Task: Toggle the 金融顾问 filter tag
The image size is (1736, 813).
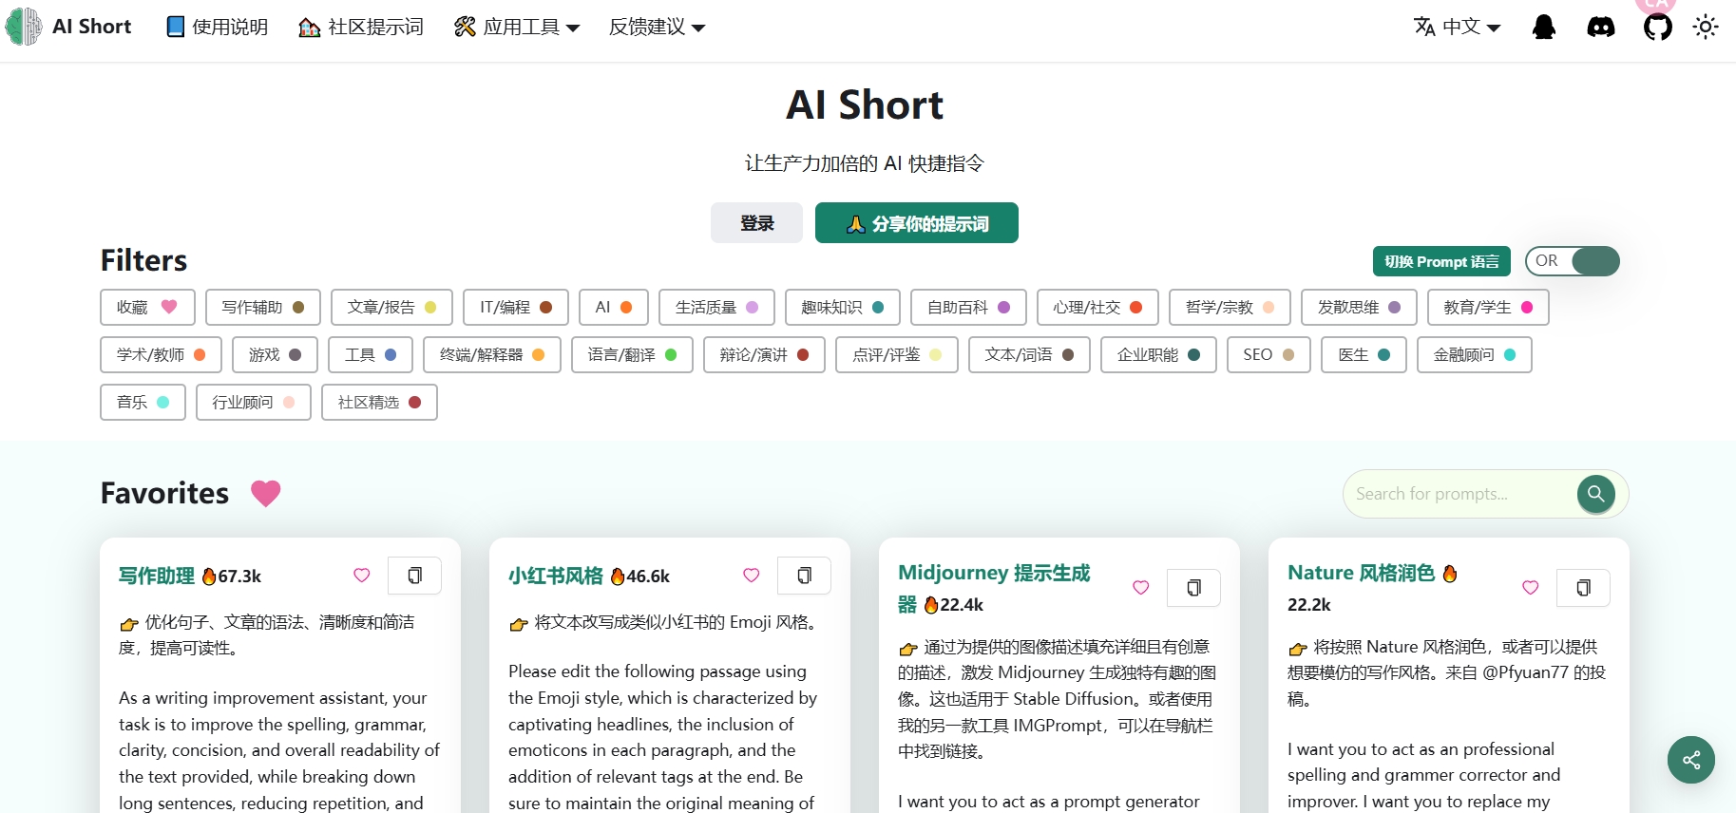Action: [1475, 355]
